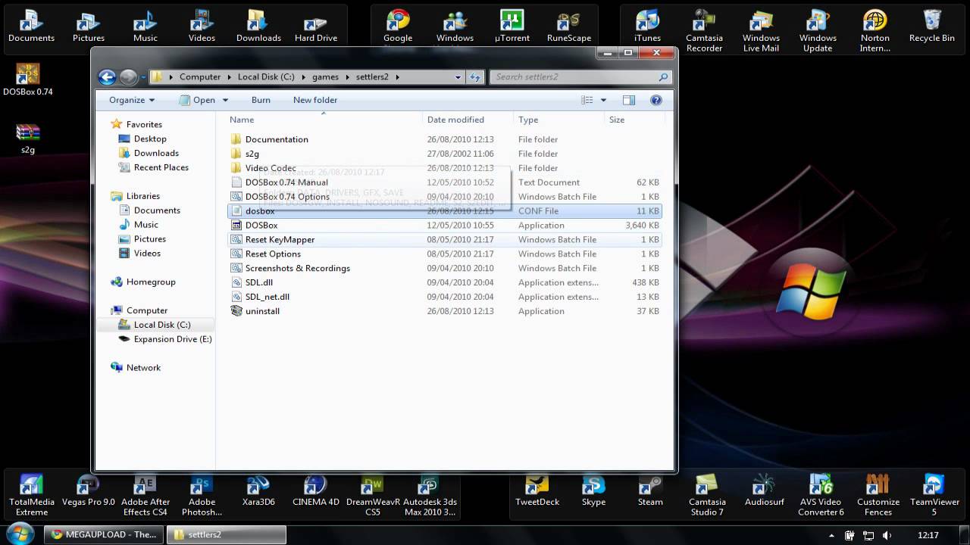Select the s2g folder in file list
This screenshot has height=545, width=970.
[445, 154]
